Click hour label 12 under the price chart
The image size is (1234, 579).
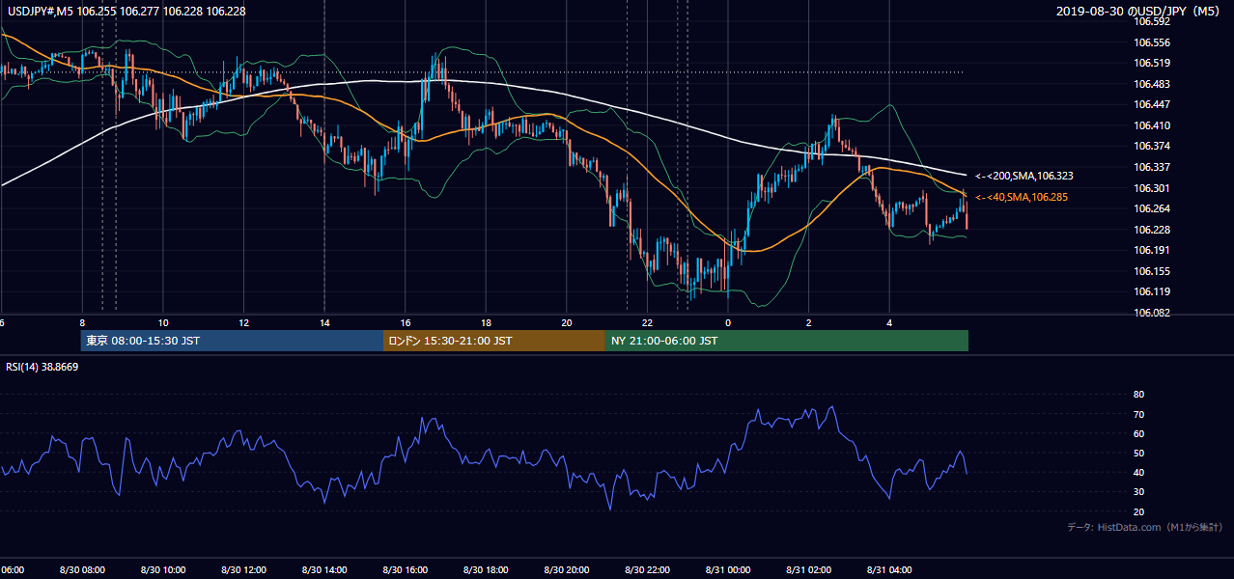(x=243, y=322)
